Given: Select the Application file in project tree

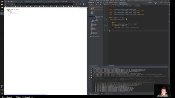Looking at the screenshot, I should tap(98, 19).
